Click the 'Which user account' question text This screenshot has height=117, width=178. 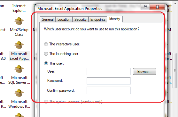pyautogui.click(x=92, y=29)
